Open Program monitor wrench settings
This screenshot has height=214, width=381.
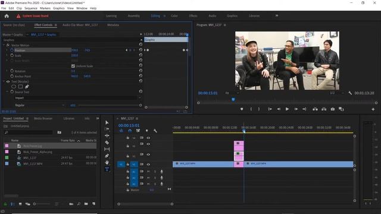350,93
